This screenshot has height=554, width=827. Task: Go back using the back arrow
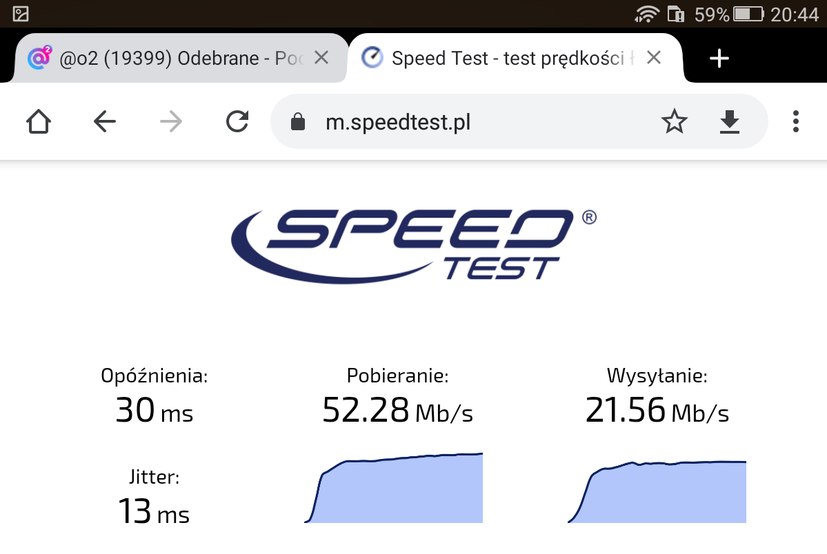point(104,122)
